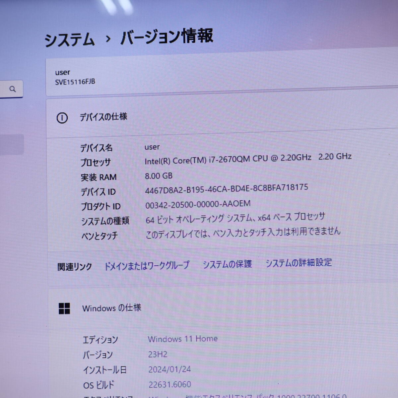Go back to システム breadcrumb

tap(70, 40)
